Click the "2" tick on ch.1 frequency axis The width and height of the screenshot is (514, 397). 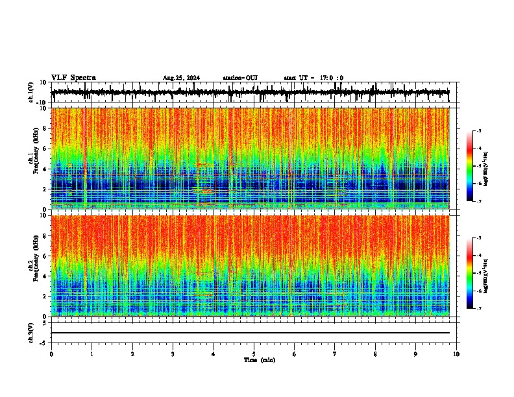click(x=45, y=189)
